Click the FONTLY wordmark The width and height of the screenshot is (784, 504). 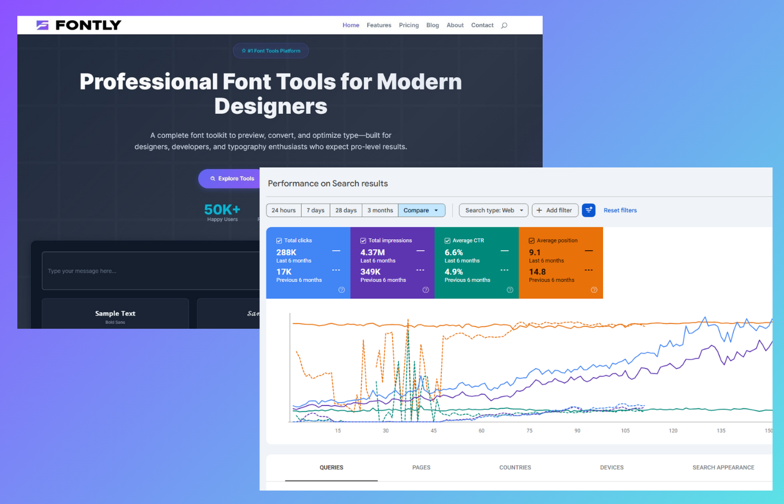click(88, 25)
